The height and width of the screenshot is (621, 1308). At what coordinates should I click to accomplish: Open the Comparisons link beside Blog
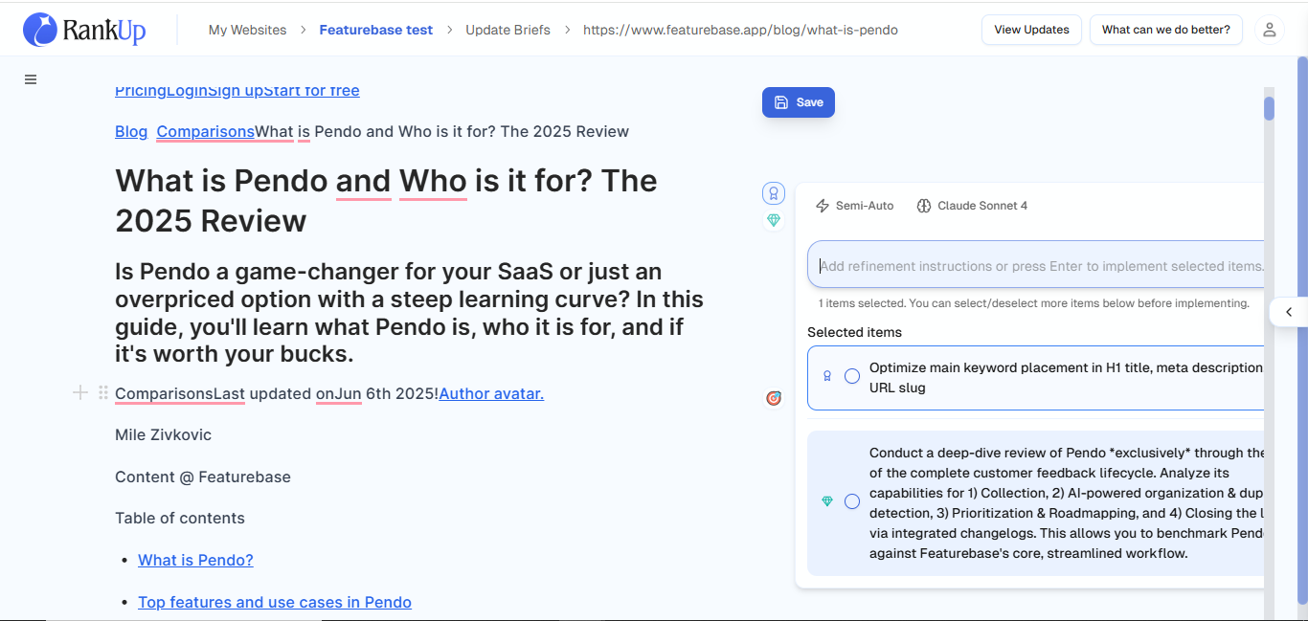click(x=206, y=131)
